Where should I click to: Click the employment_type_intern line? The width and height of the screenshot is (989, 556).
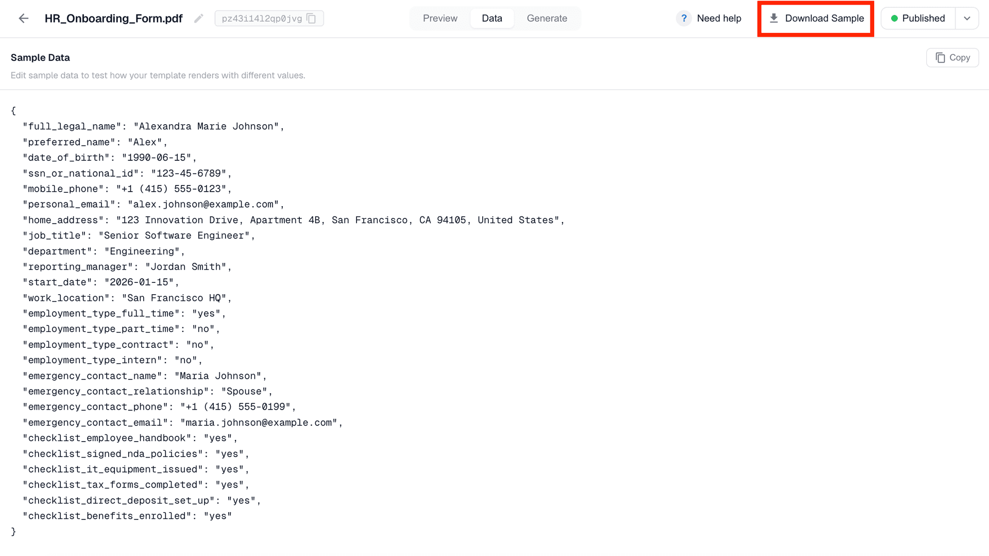[x=112, y=360]
